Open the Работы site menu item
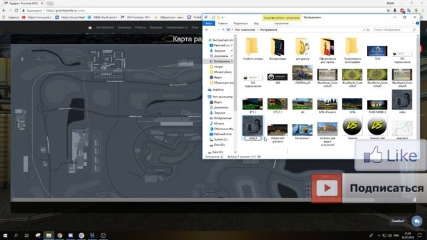Image resolution: width=427 pixels, height=240 pixels. 140,27
